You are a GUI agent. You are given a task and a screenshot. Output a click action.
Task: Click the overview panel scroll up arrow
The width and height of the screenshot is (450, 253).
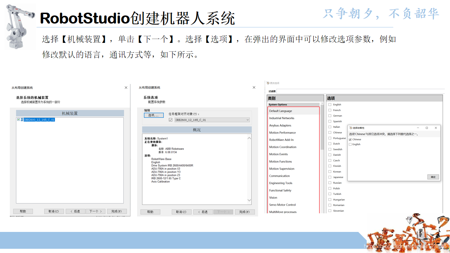click(x=249, y=138)
